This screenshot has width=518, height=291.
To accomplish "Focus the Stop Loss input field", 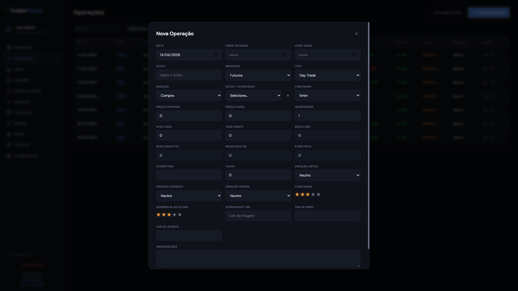I will click(x=189, y=136).
